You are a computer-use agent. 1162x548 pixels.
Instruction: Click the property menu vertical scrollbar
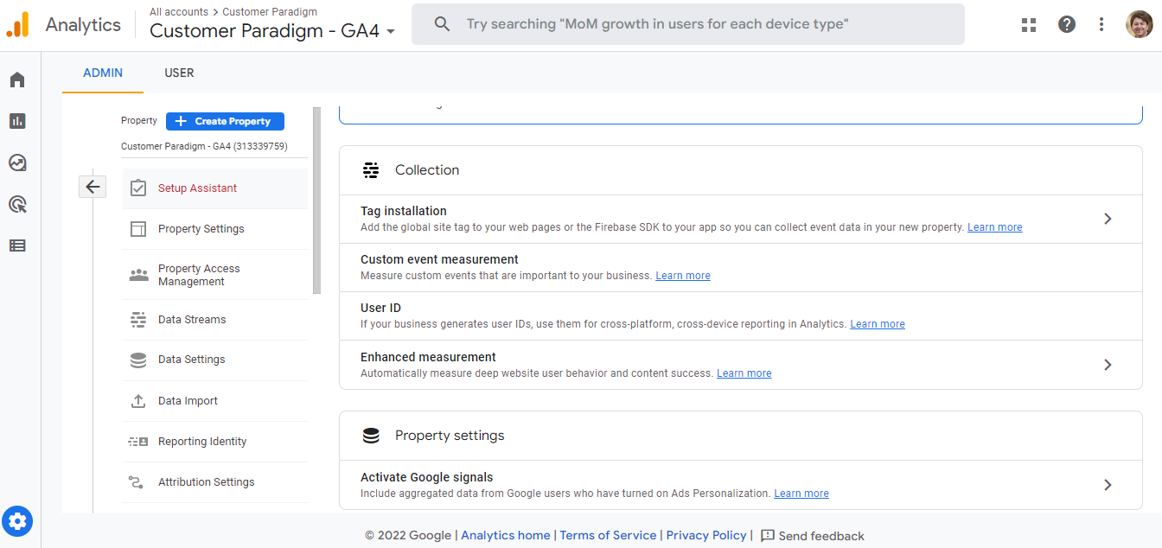coord(316,201)
